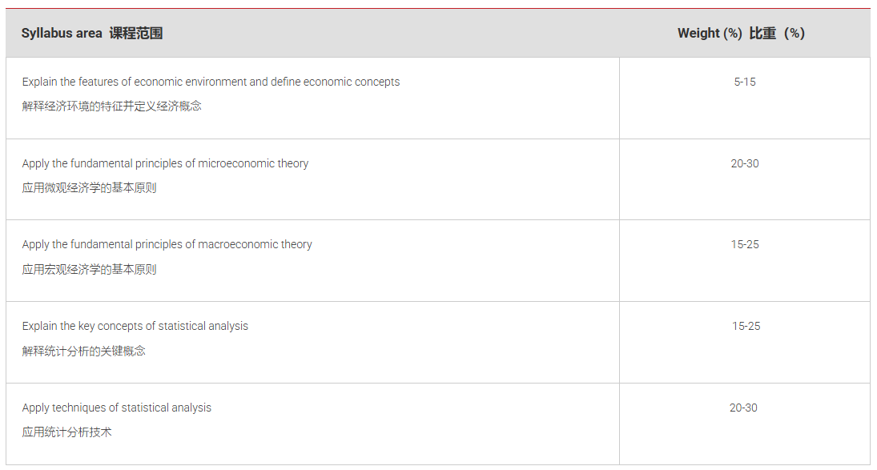
Task: Click the 应用统计分析技术 text
Action: coord(66,432)
